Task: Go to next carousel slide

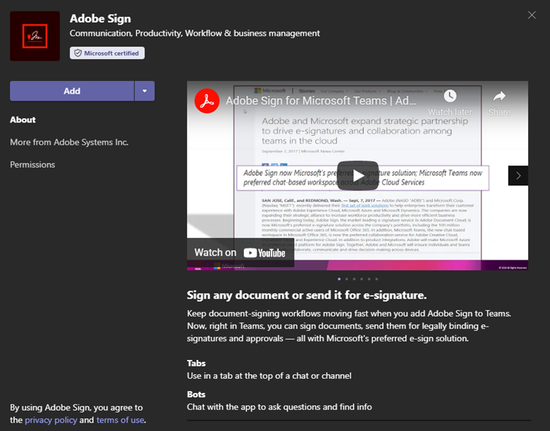Action: pos(518,175)
